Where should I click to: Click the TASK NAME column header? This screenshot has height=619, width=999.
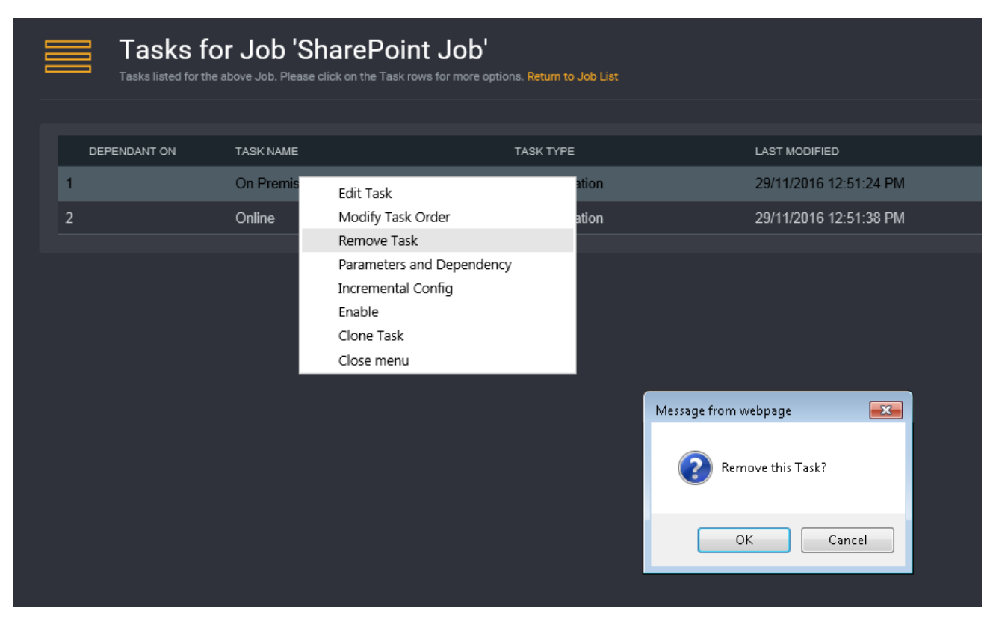pos(267,151)
